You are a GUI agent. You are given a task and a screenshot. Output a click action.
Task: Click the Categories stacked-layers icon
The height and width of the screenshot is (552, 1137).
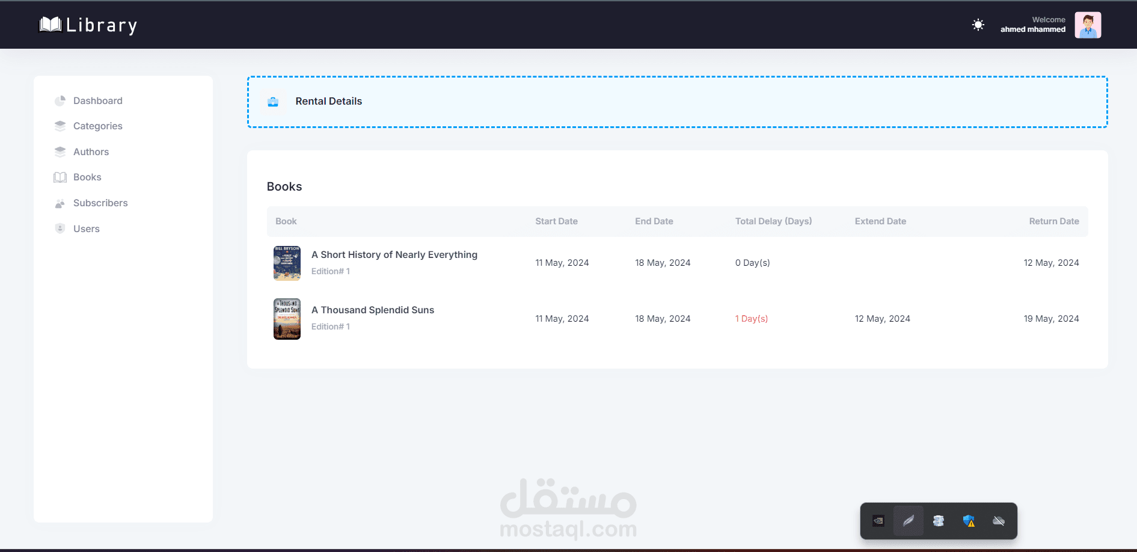pyautogui.click(x=60, y=126)
